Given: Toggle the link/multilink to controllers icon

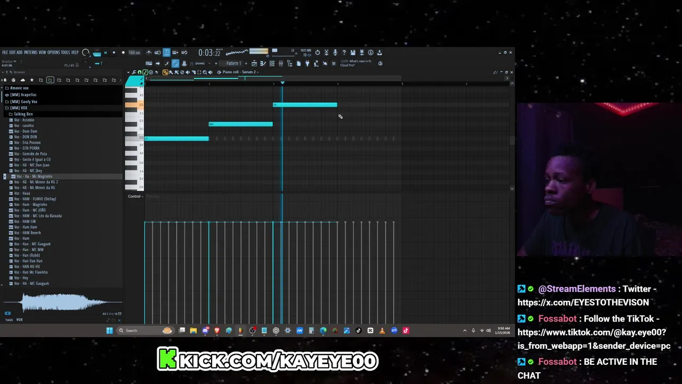Looking at the screenshot, I should coord(175,63).
